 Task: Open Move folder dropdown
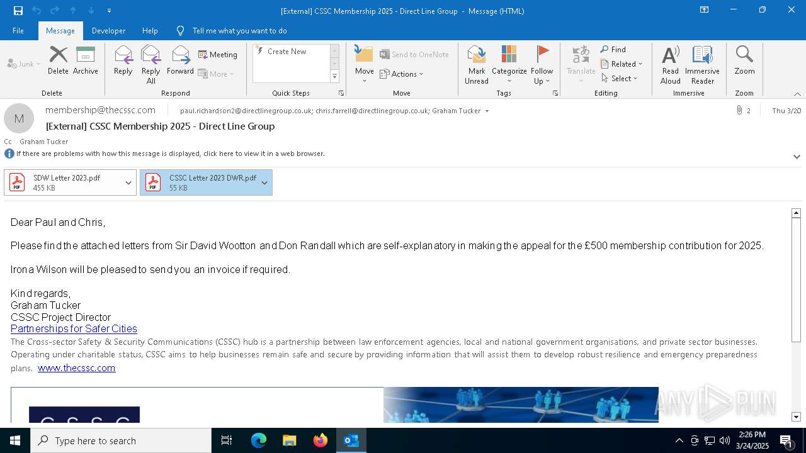click(364, 65)
